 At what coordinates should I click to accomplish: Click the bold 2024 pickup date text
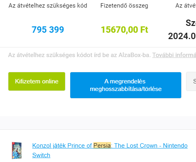pos(182,36)
